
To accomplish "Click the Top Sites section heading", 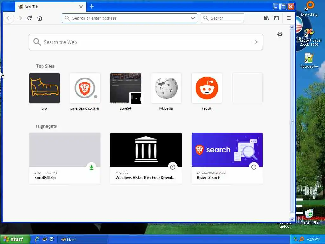I will (45, 66).
